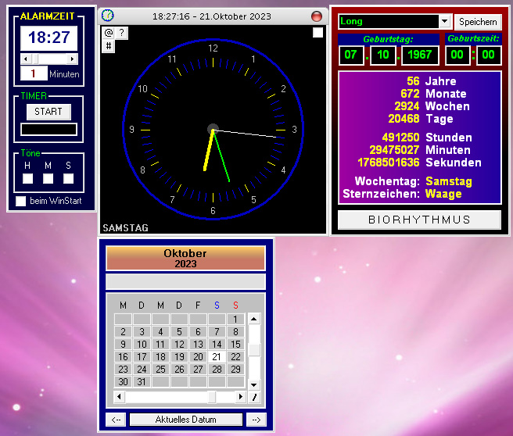The height and width of the screenshot is (436, 513).
Task: Toggle the white checkbox in clock's top-right corner
Action: click(317, 33)
